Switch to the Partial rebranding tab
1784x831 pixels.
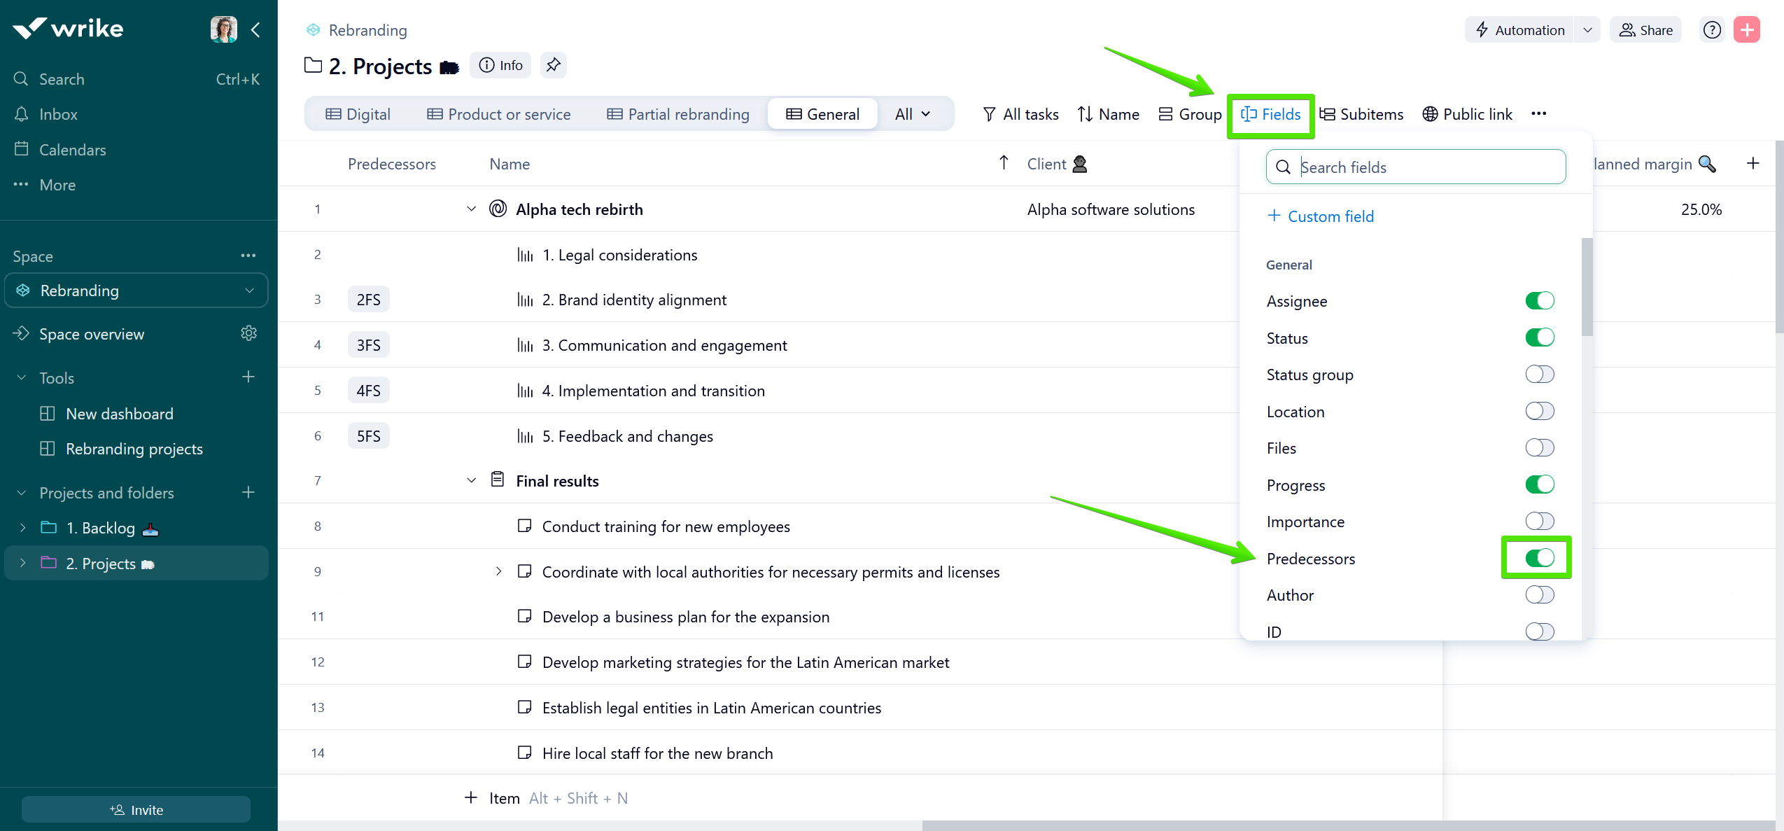point(677,114)
